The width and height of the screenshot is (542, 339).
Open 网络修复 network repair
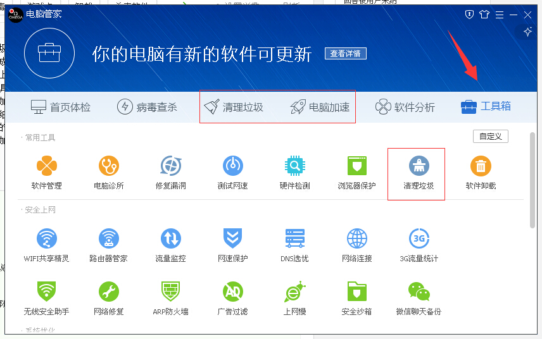(x=108, y=299)
